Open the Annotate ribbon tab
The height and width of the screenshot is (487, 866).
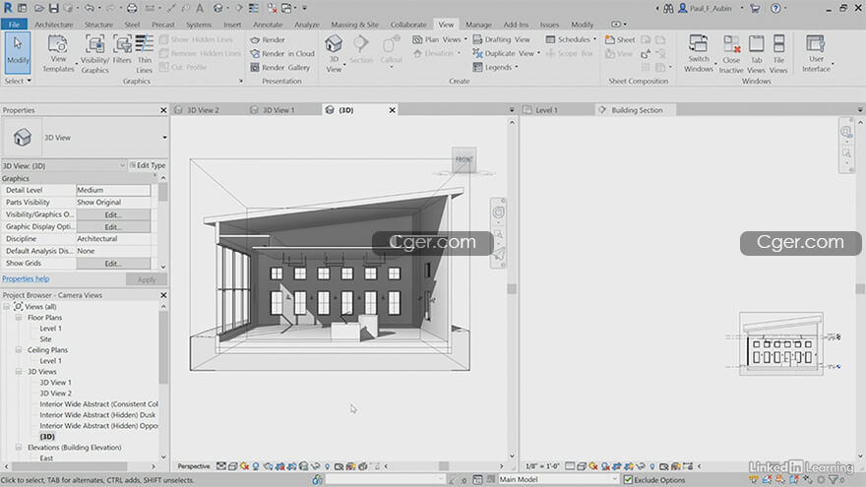coord(268,25)
